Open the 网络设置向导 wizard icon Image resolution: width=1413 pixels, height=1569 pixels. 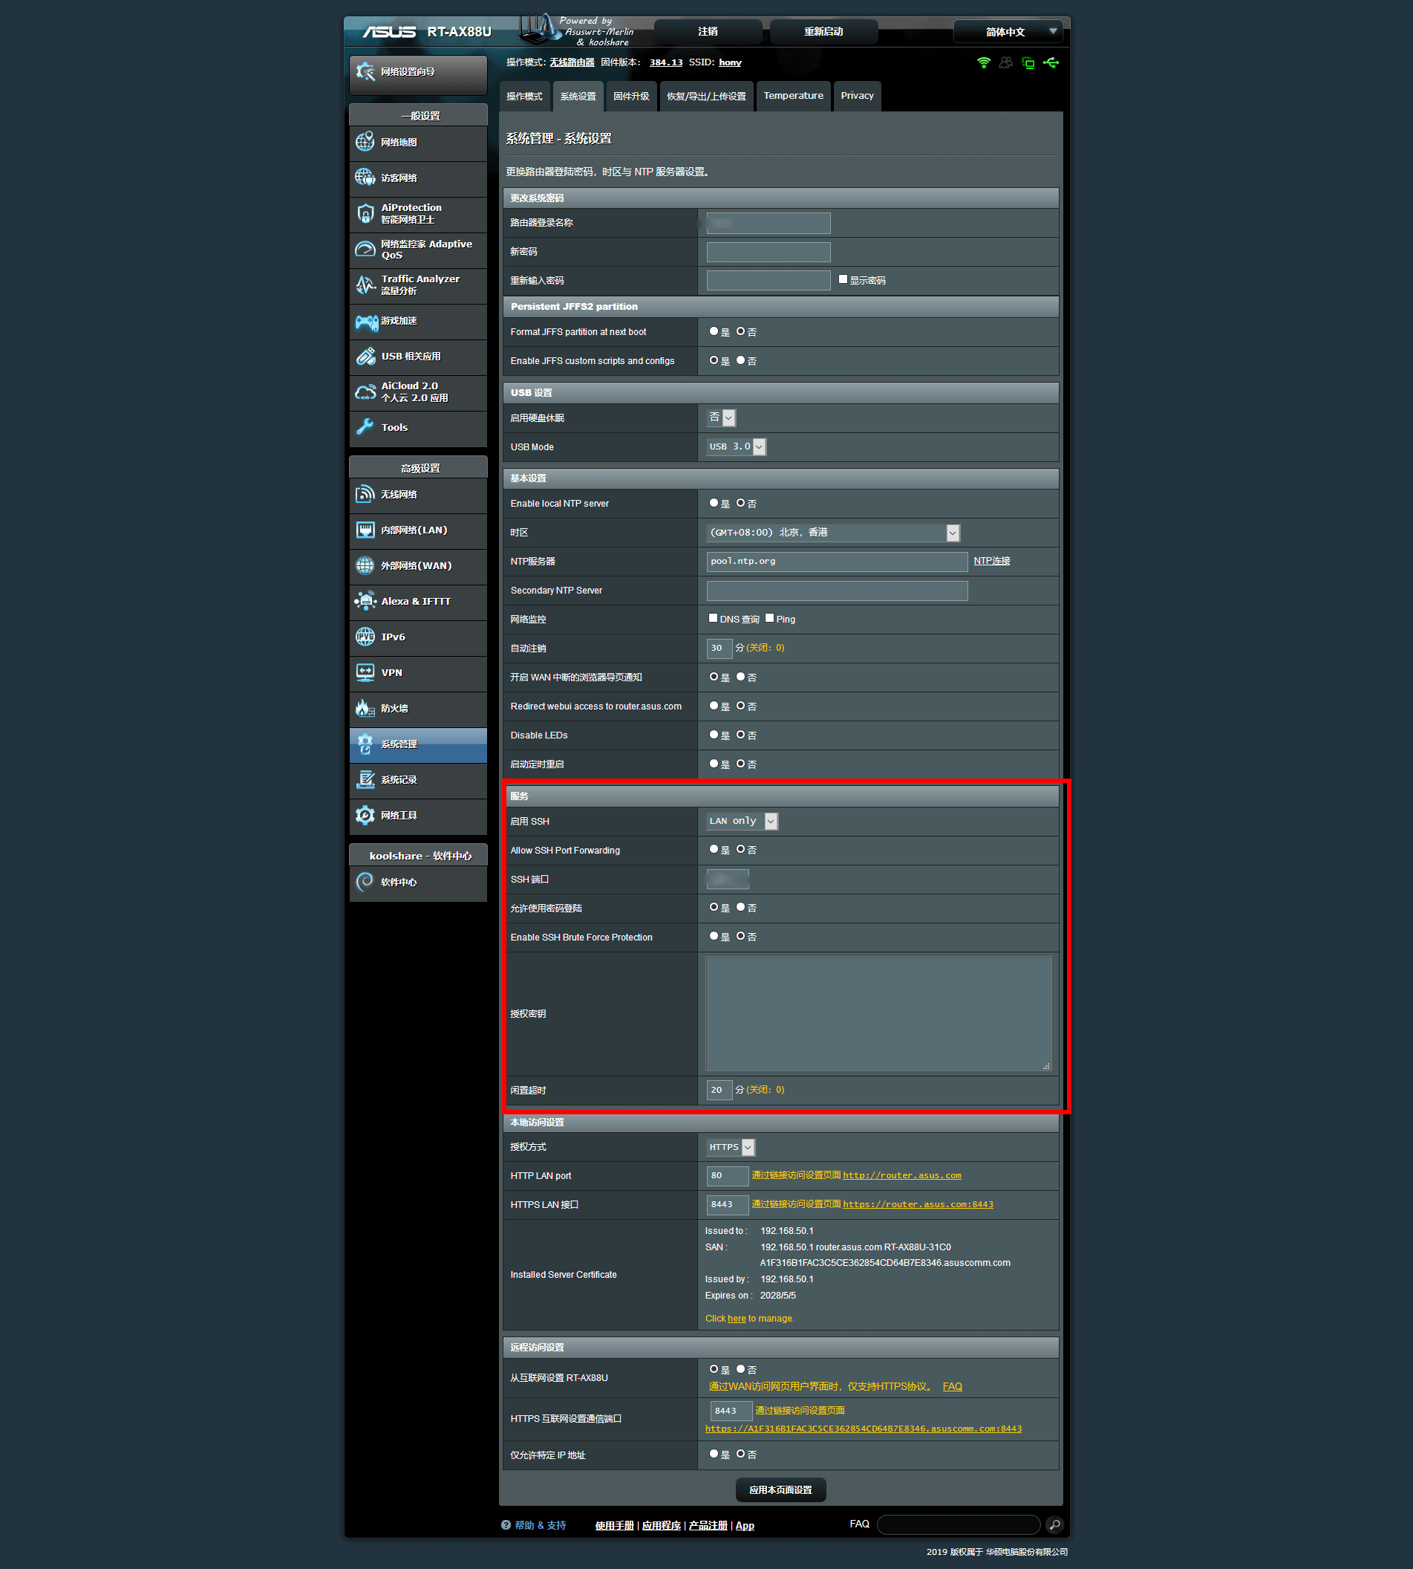coord(365,71)
